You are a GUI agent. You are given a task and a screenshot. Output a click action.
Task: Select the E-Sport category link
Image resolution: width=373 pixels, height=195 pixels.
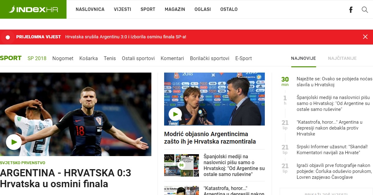click(243, 58)
